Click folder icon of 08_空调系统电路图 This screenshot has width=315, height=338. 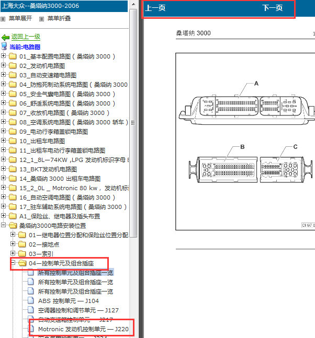pyautogui.click(x=13, y=122)
